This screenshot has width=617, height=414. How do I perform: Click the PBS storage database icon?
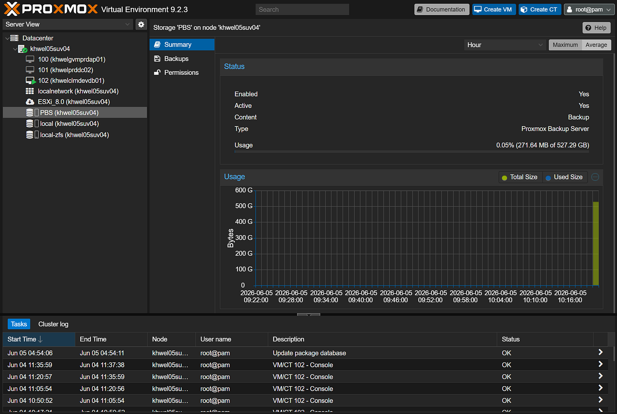point(30,113)
